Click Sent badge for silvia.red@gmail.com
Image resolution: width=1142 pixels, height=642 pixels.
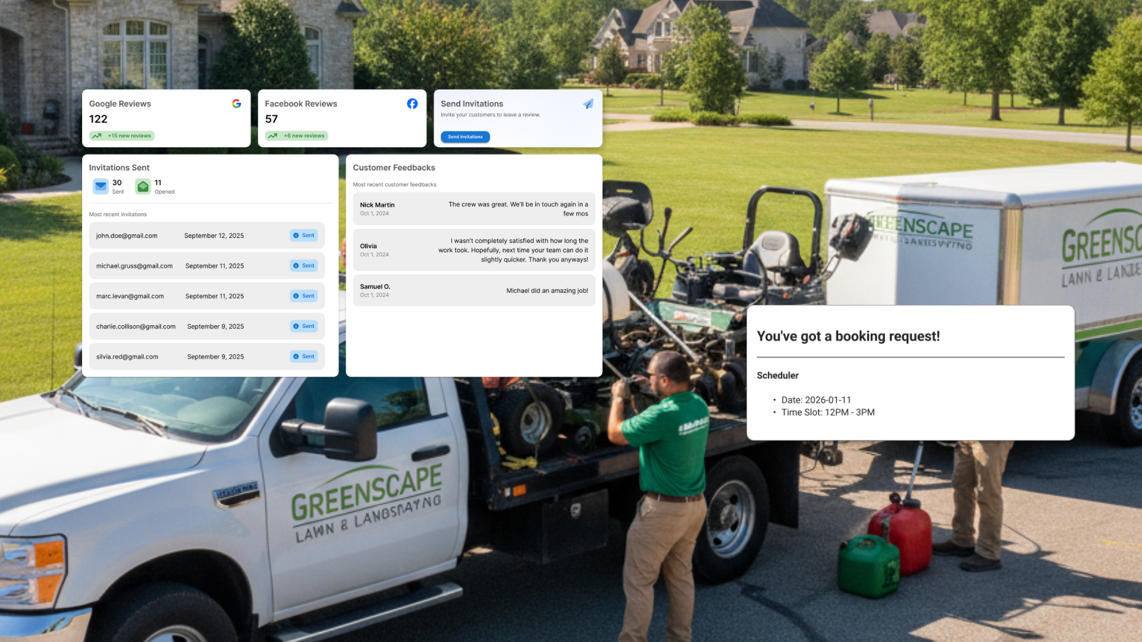click(x=303, y=357)
